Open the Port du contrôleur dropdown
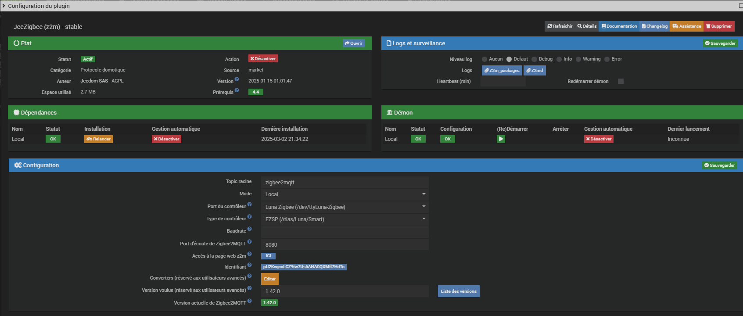743x316 pixels. (345, 207)
